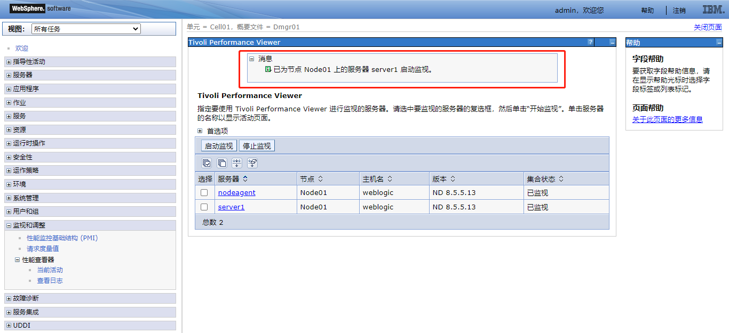Click the info icon in the message box
This screenshot has height=333, width=729.
[x=268, y=69]
